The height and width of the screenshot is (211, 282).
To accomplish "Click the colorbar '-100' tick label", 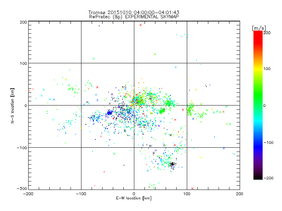I will 269,142.
